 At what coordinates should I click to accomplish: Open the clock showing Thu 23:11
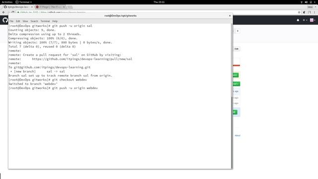[159, 2]
